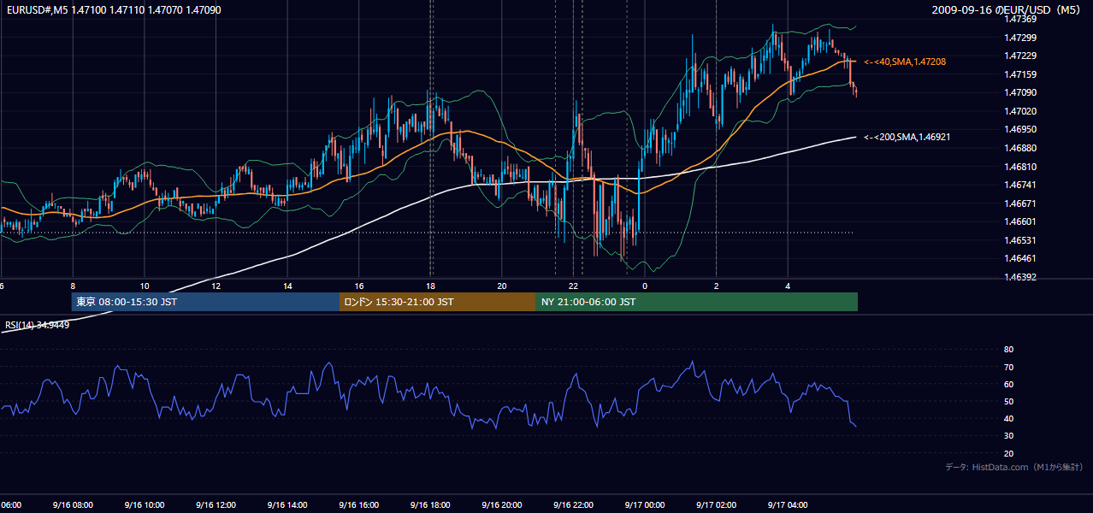The height and width of the screenshot is (513, 1093).
Task: Click price axis value 1.47299
Action: (x=1020, y=38)
